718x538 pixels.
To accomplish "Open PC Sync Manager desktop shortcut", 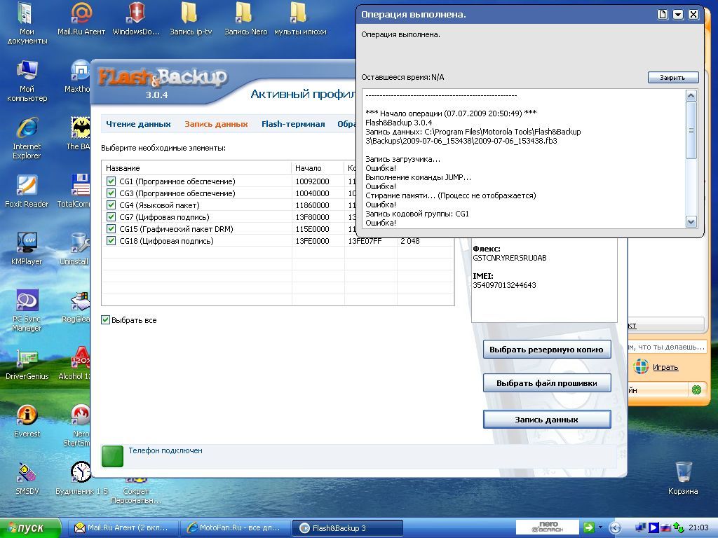I will coord(27,310).
